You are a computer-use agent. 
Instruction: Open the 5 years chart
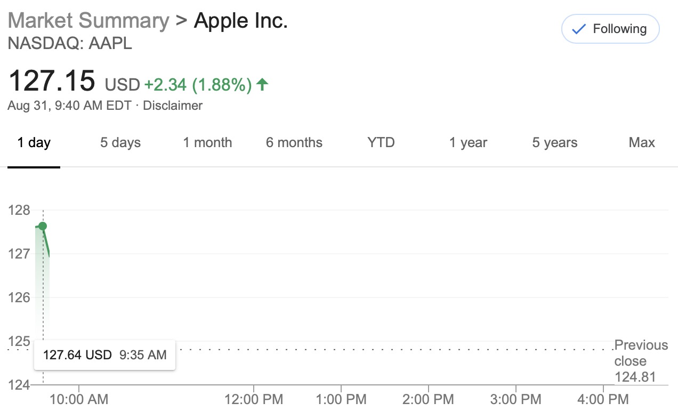coord(555,143)
